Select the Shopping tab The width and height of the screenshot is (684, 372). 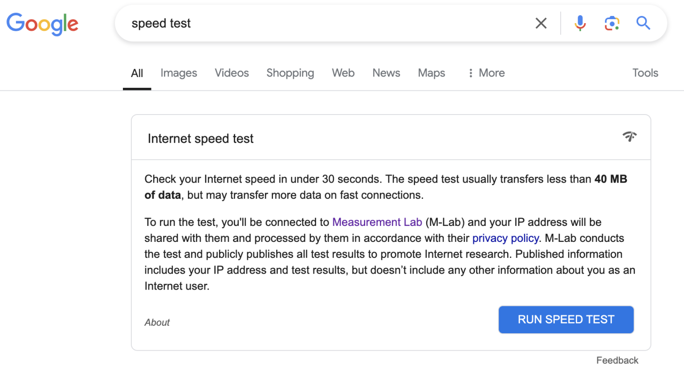pos(290,73)
